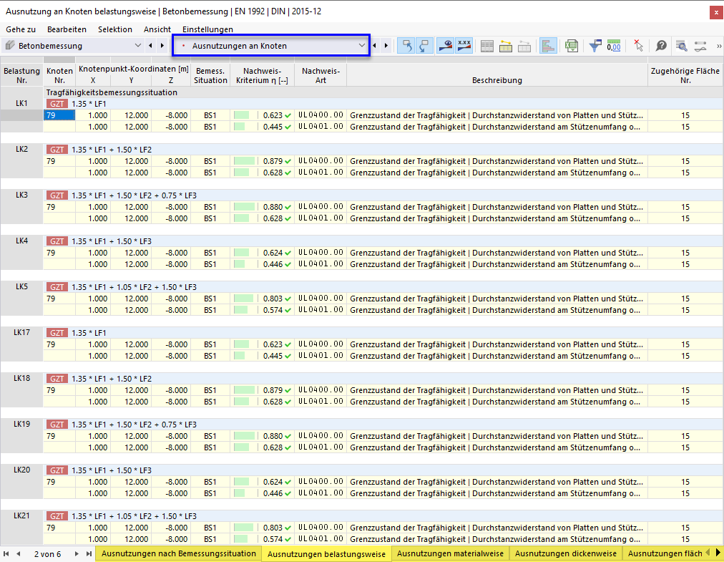Image resolution: width=724 pixels, height=562 pixels.
Task: Click the Tragfähigkeitsbemessungssituation group row
Action: [383, 92]
